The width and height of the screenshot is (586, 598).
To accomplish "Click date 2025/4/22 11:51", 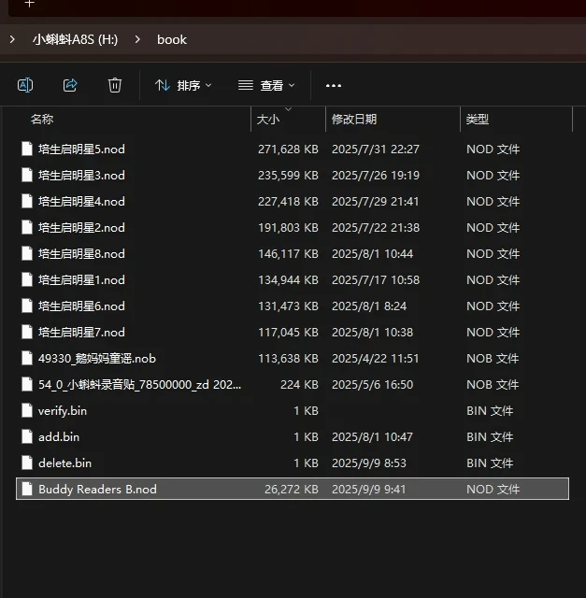I will 375,359.
